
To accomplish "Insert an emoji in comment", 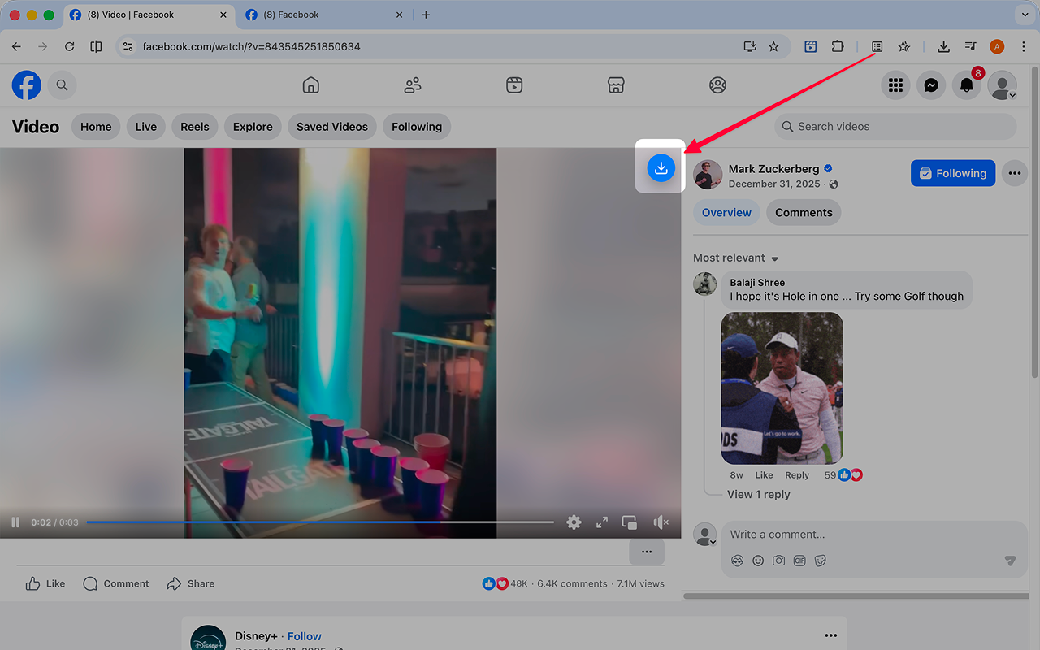I will (758, 561).
